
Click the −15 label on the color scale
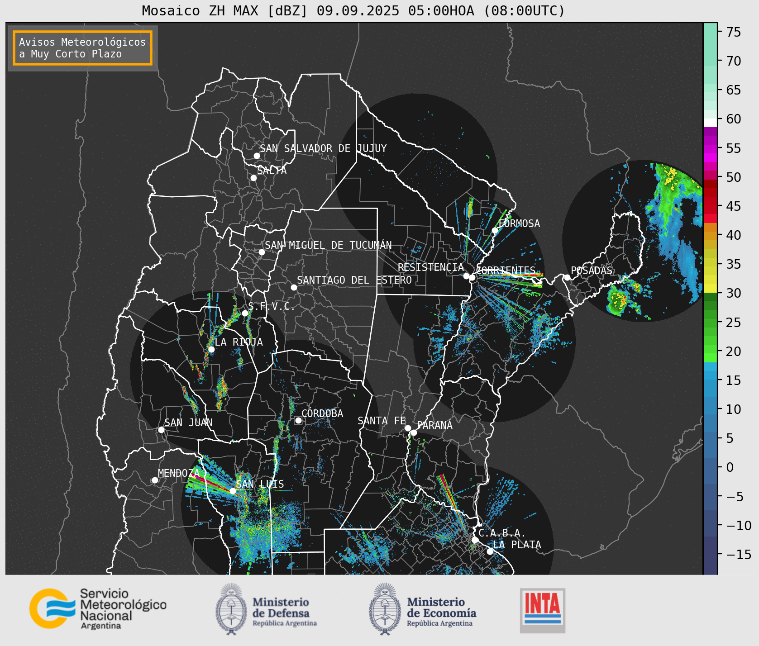click(739, 554)
